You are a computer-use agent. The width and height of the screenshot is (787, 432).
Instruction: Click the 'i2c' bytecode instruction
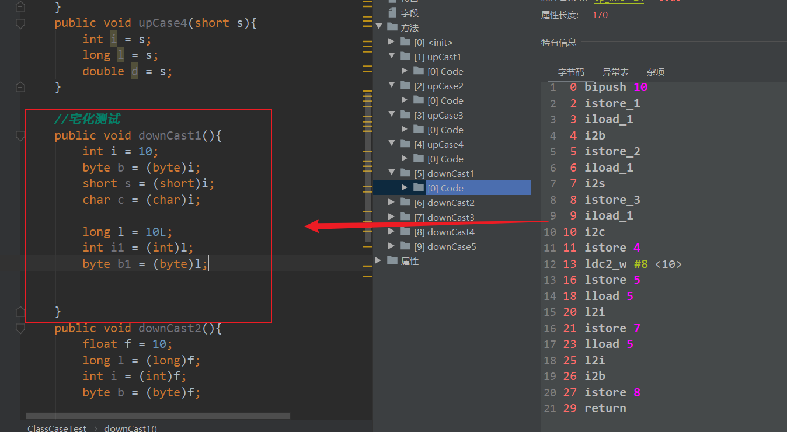pos(595,232)
